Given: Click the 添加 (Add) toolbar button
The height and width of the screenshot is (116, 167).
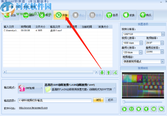Looking at the screenshot, I should pyautogui.click(x=11, y=15).
